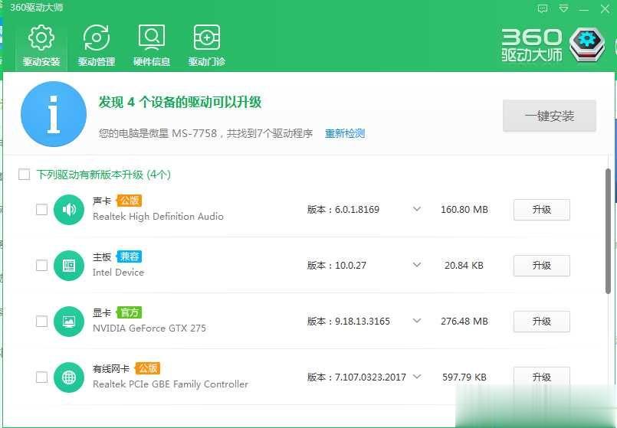
Task: Click the 276.48 MB size value
Action: point(464,322)
